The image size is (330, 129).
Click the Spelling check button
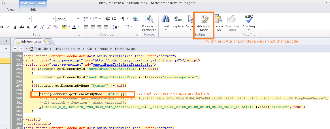tap(249, 23)
